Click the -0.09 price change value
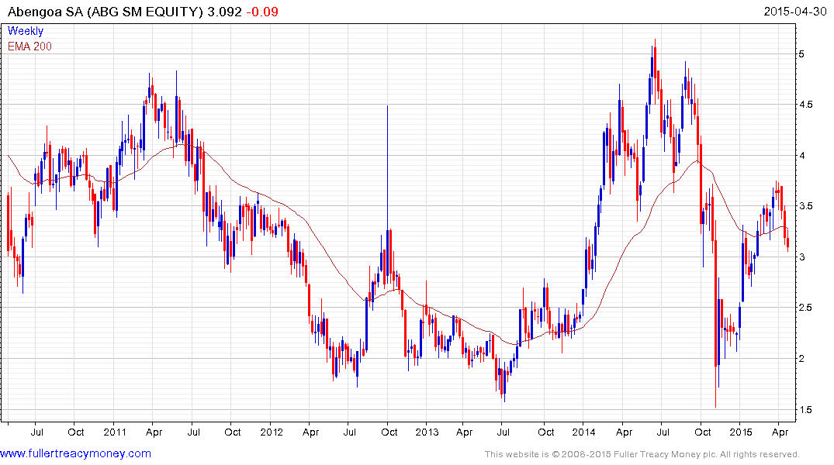This screenshot has height=465, width=834. 262,12
